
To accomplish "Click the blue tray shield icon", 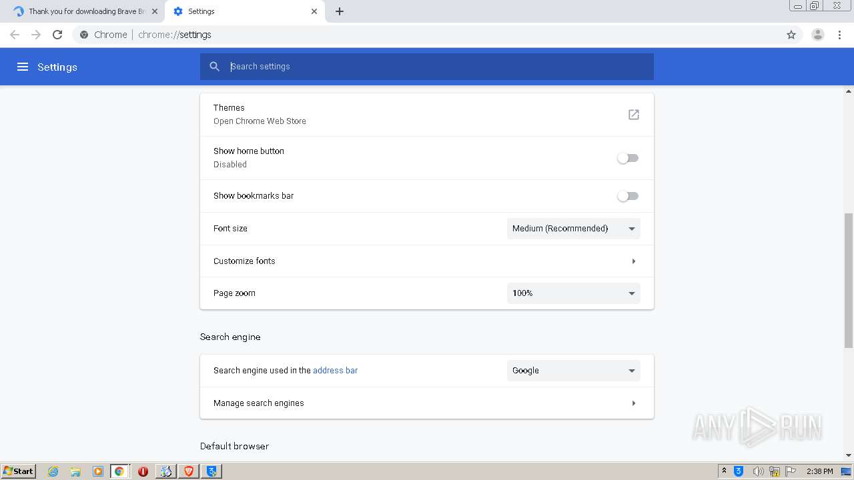I will 739,471.
